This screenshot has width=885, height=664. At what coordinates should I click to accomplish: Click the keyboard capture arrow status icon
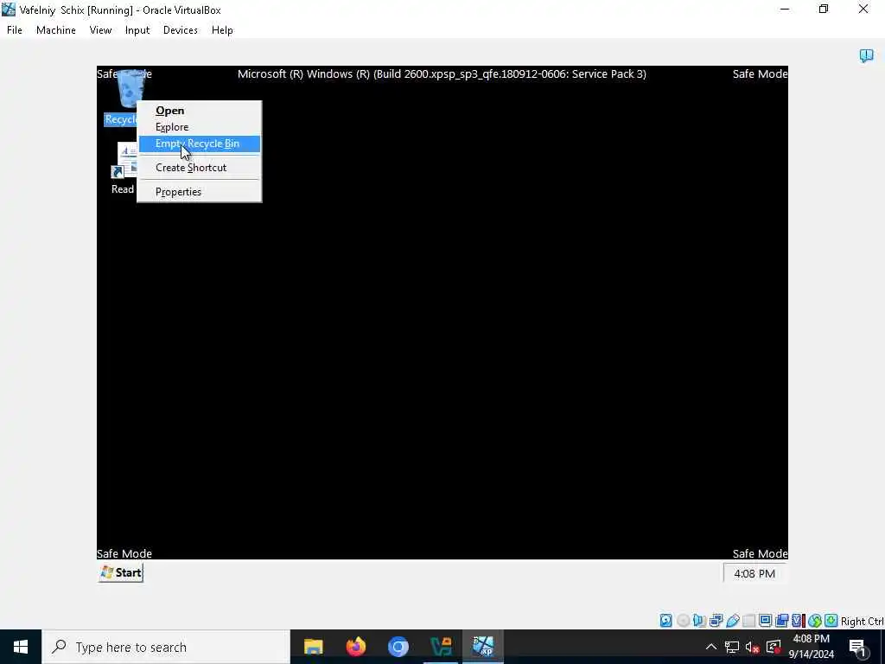tap(831, 621)
